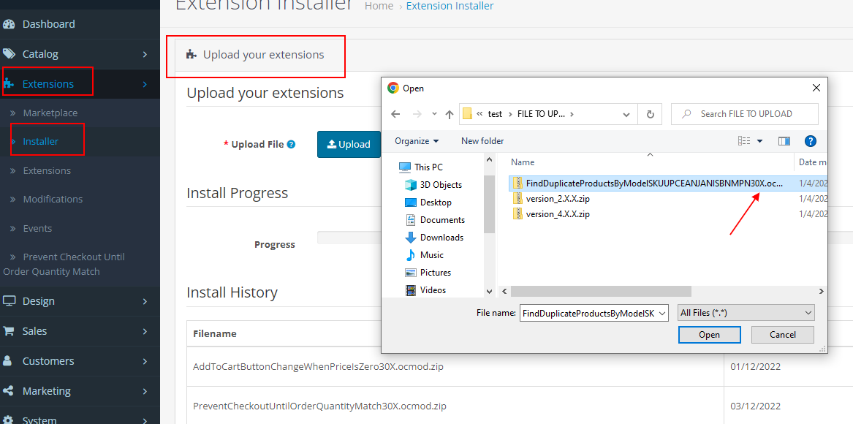853x424 pixels.
Task: Click the help question-mark beside Upload File
Action: tap(292, 144)
